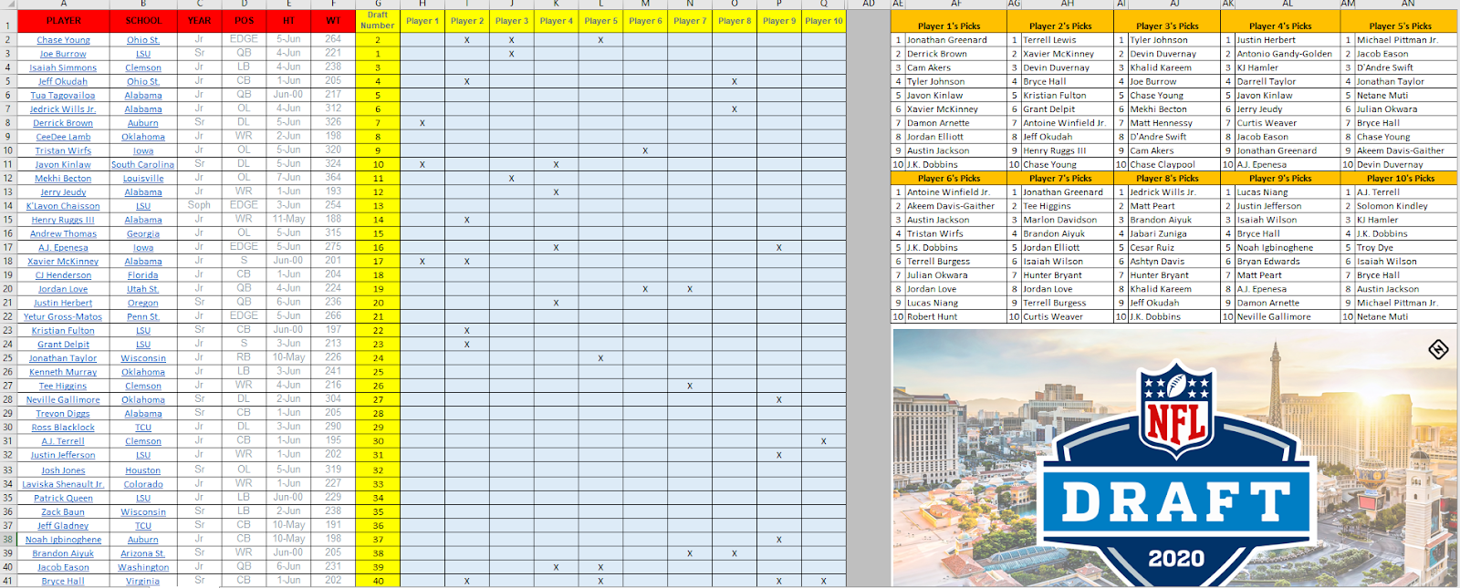The width and height of the screenshot is (1460, 588).
Task: Open Noah Igbinoghene link in PLAYER column
Action: click(63, 540)
